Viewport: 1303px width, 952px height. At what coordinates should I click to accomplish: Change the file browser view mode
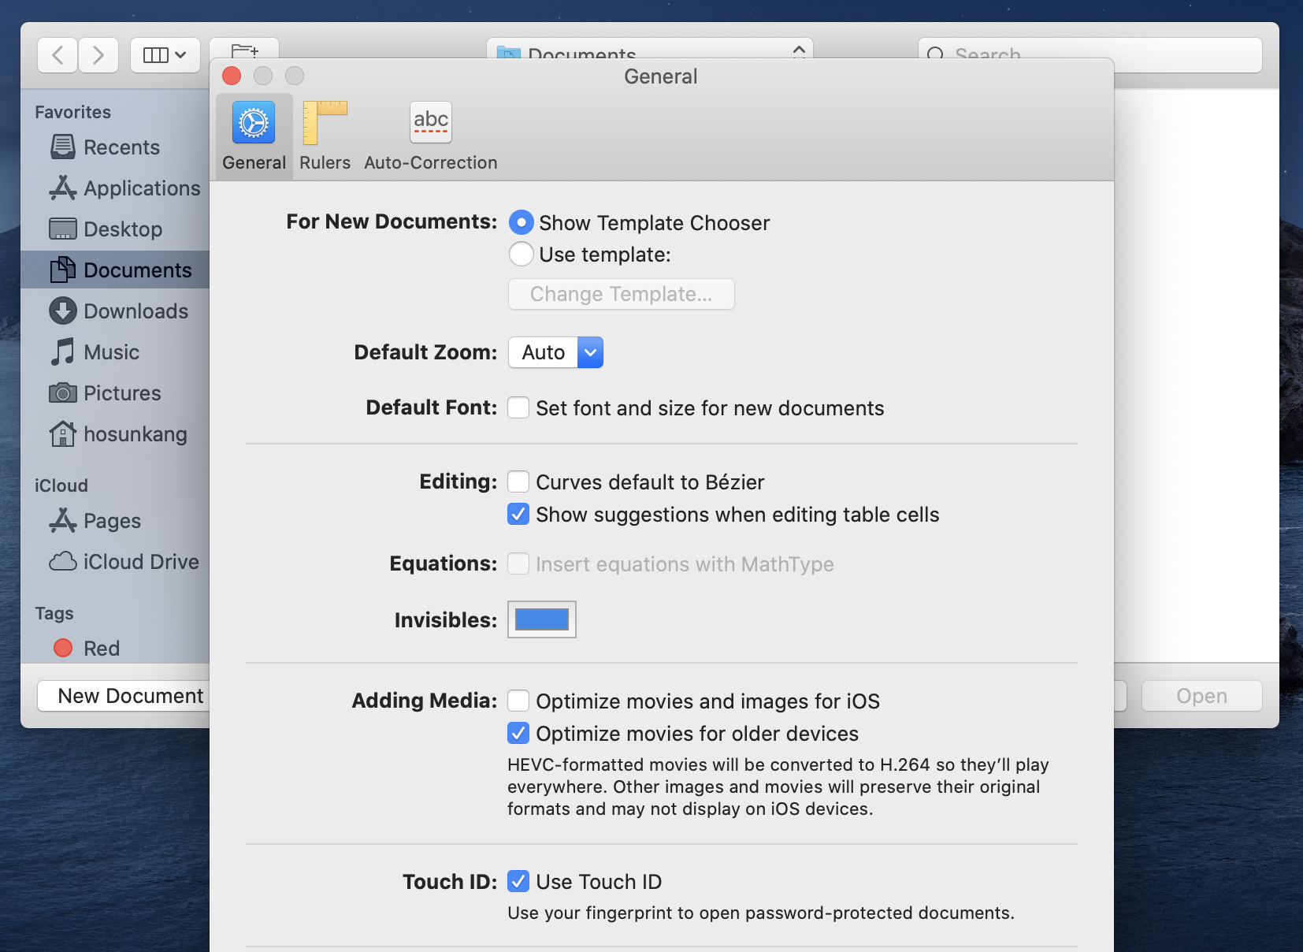(165, 55)
